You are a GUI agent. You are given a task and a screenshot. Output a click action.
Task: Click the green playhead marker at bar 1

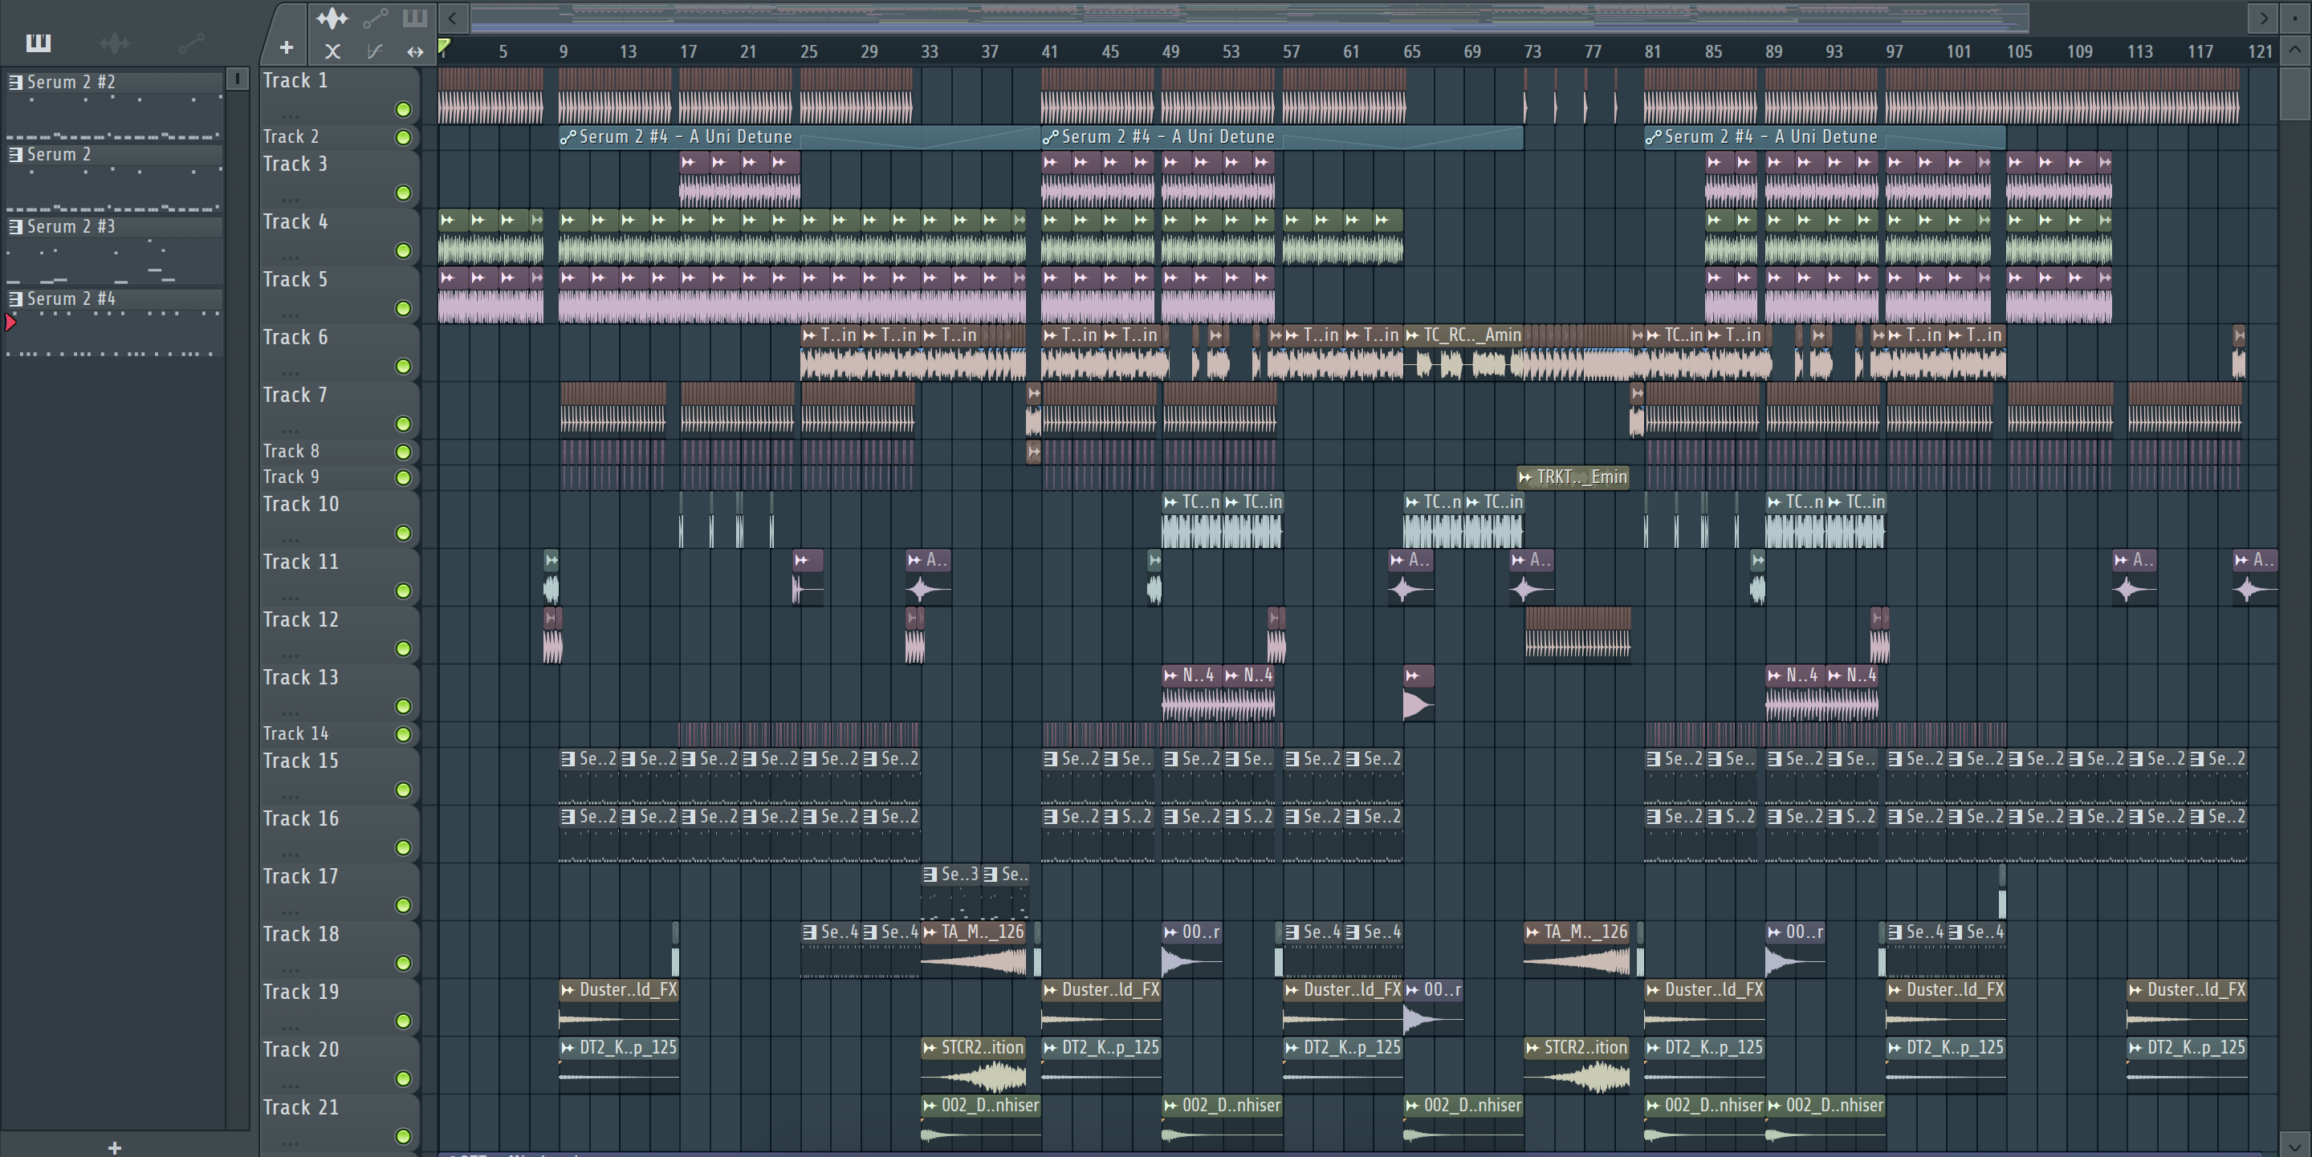tap(443, 47)
